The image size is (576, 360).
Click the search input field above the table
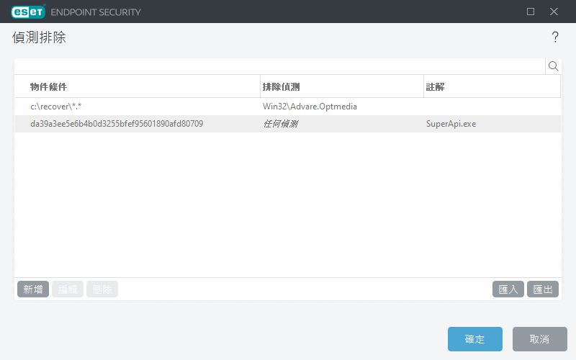(279, 66)
